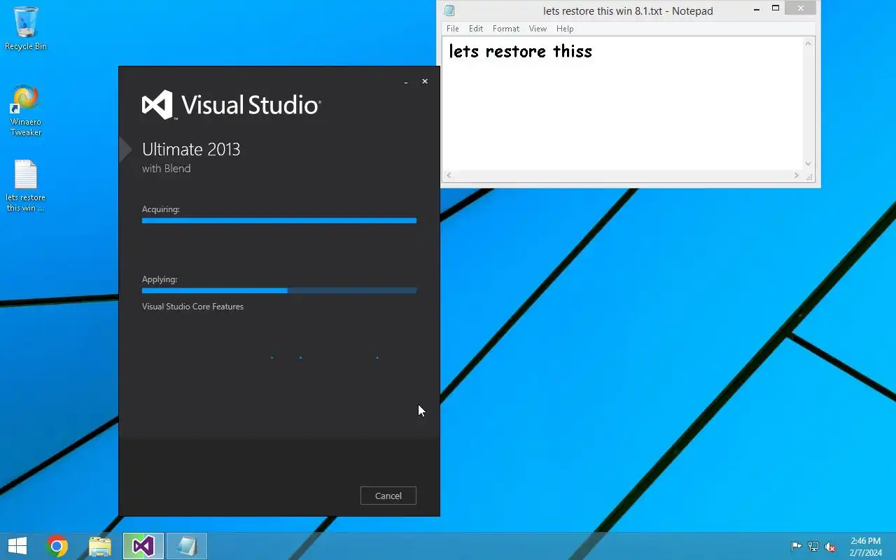Click the muted volume tray icon
This screenshot has width=896, height=560.
point(830,547)
